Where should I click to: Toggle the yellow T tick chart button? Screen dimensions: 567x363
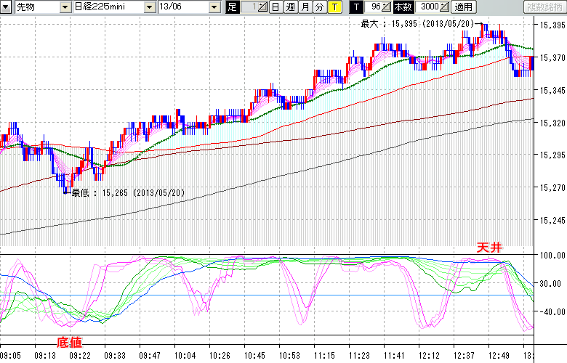coord(334,7)
